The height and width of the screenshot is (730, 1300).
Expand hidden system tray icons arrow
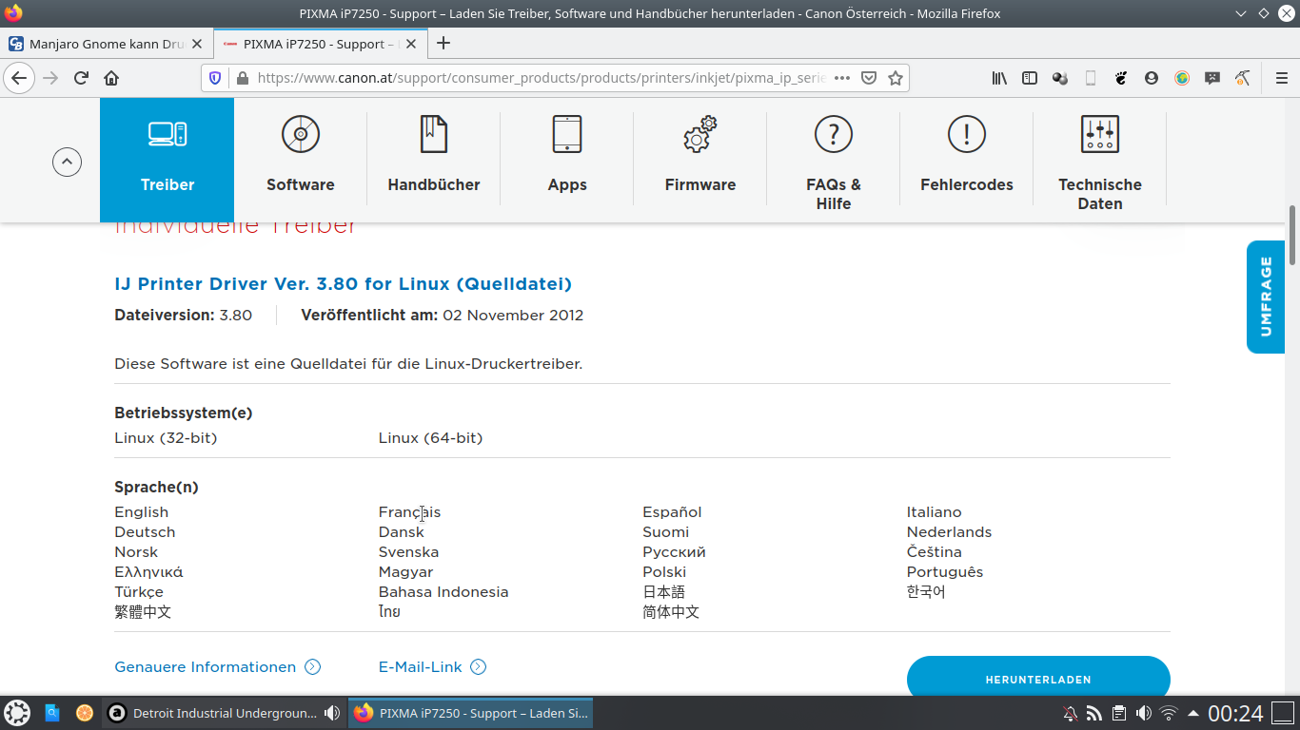point(1193,713)
